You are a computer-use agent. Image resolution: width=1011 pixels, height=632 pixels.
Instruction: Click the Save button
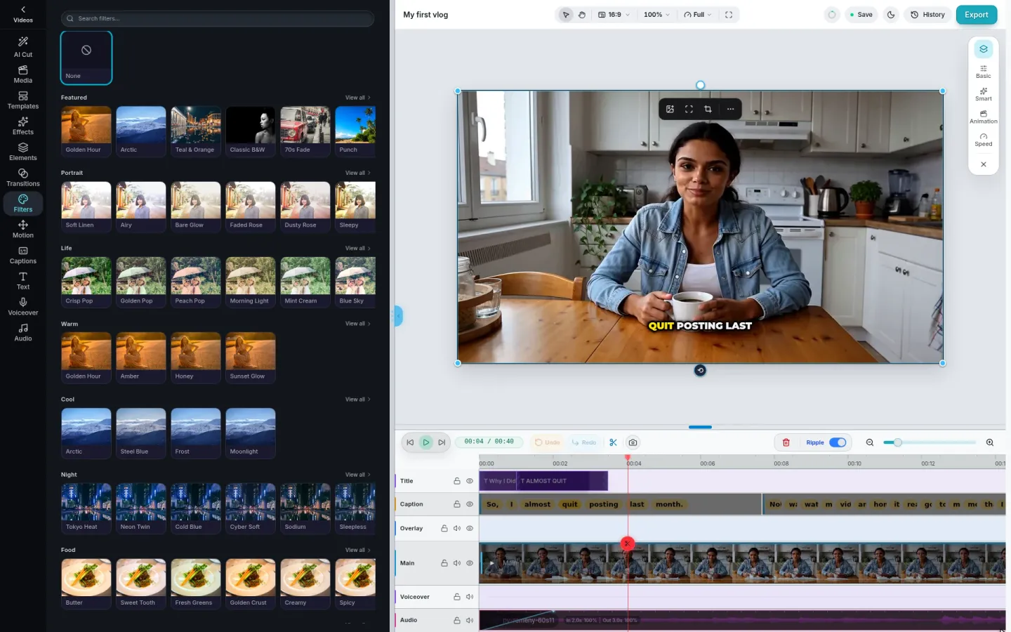(x=861, y=15)
